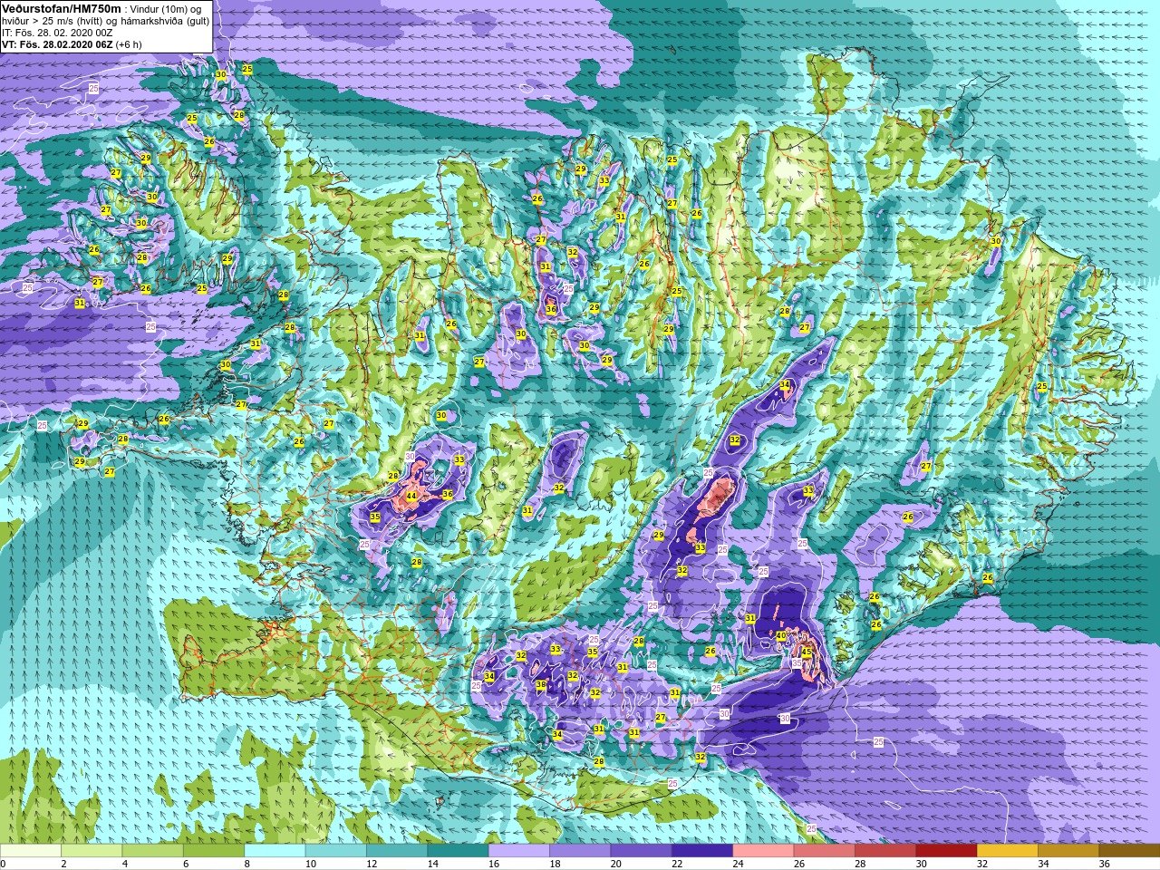Click the 30–32 m/s dark red legend swatch

[946, 851]
